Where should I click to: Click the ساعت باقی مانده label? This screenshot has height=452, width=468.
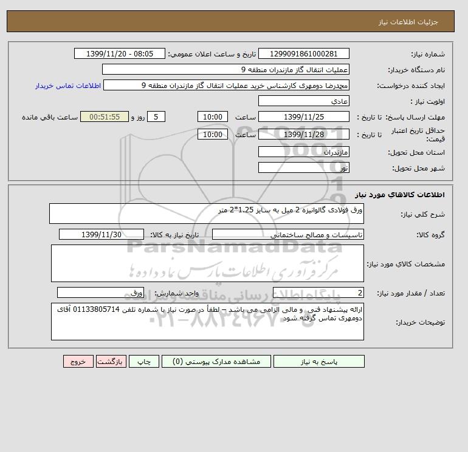pyautogui.click(x=50, y=117)
